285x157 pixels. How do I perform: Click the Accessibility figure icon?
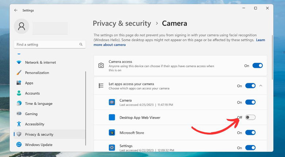19,124
